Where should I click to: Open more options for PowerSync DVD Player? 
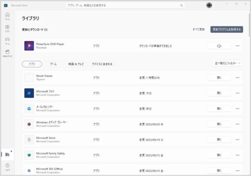(238, 46)
